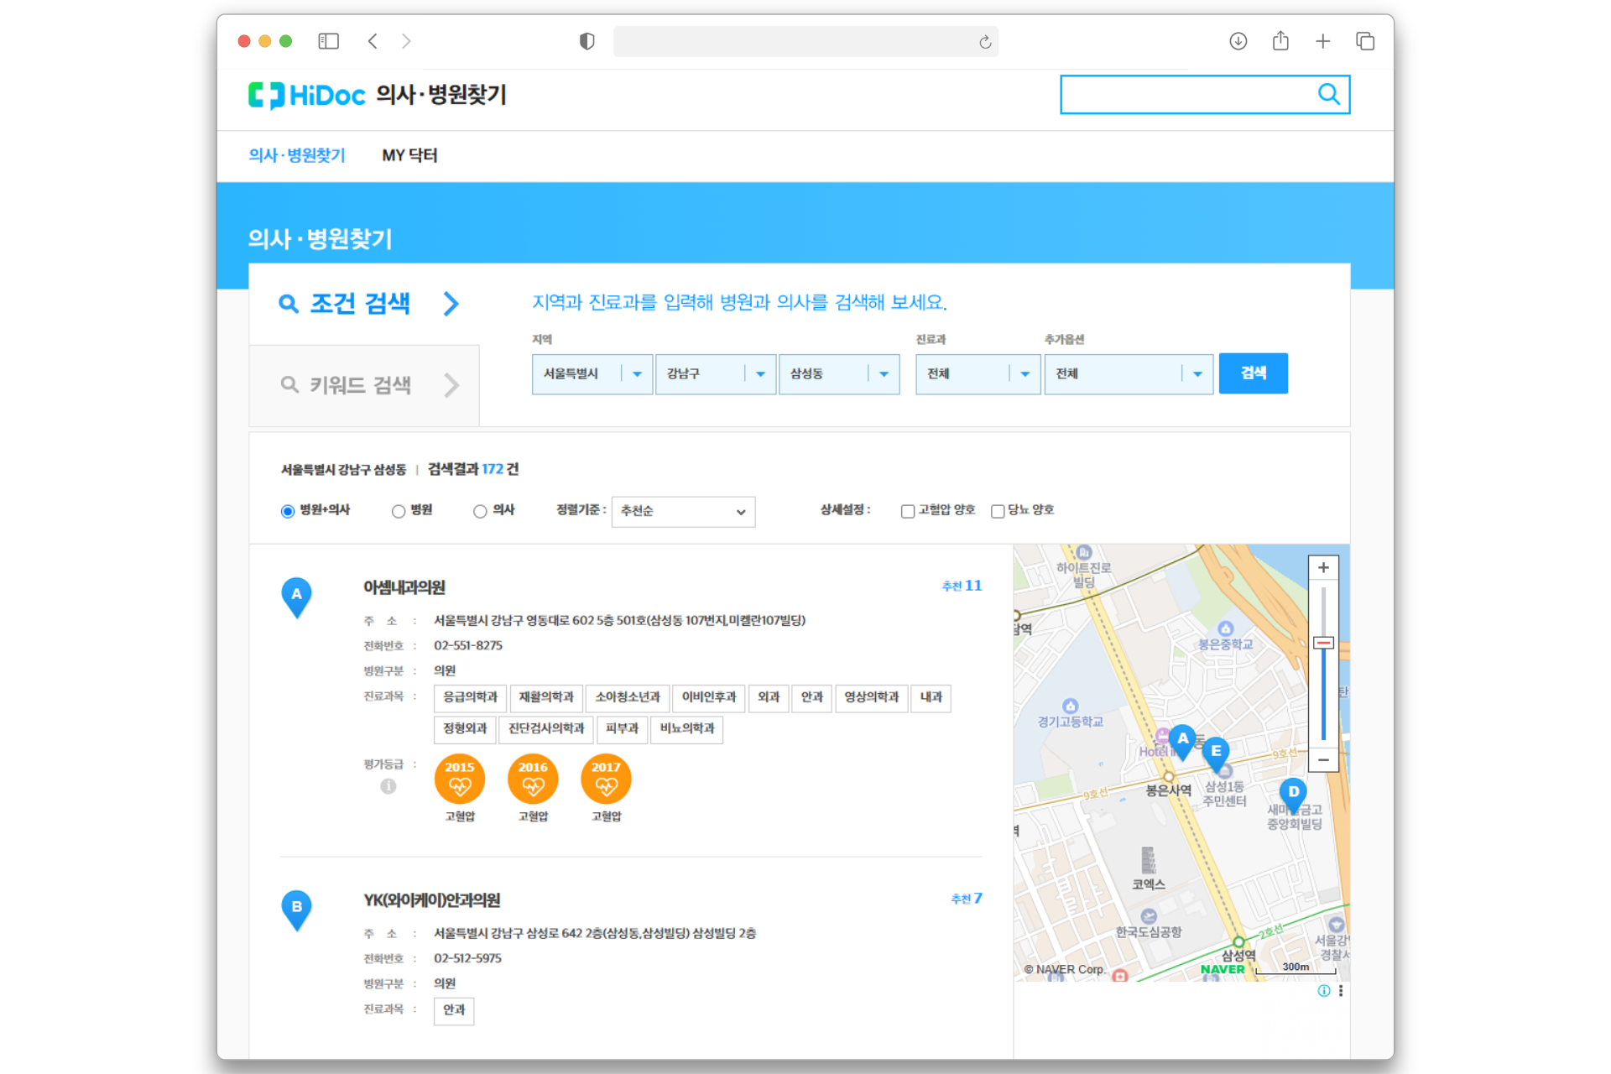Select the 의사 radio button
Screen dimensions: 1611x1074
[480, 511]
